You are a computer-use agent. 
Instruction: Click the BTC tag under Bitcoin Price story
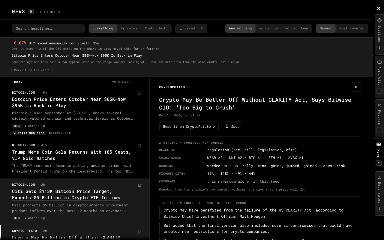(x=17, y=126)
